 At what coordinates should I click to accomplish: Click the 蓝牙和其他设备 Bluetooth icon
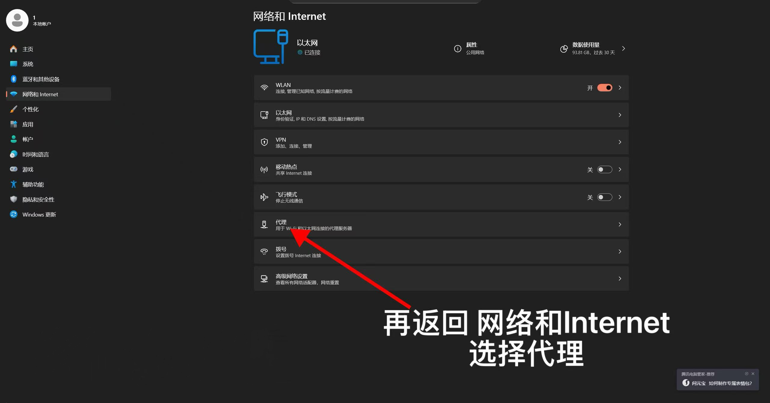pyautogui.click(x=14, y=79)
